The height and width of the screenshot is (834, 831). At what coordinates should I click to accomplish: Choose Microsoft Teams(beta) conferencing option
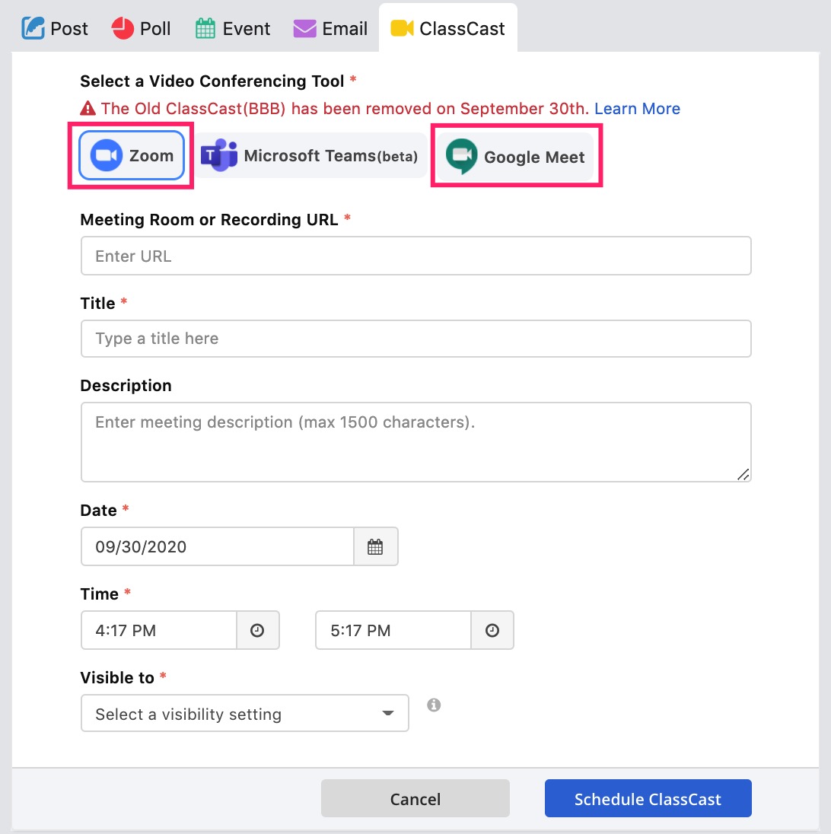(310, 155)
